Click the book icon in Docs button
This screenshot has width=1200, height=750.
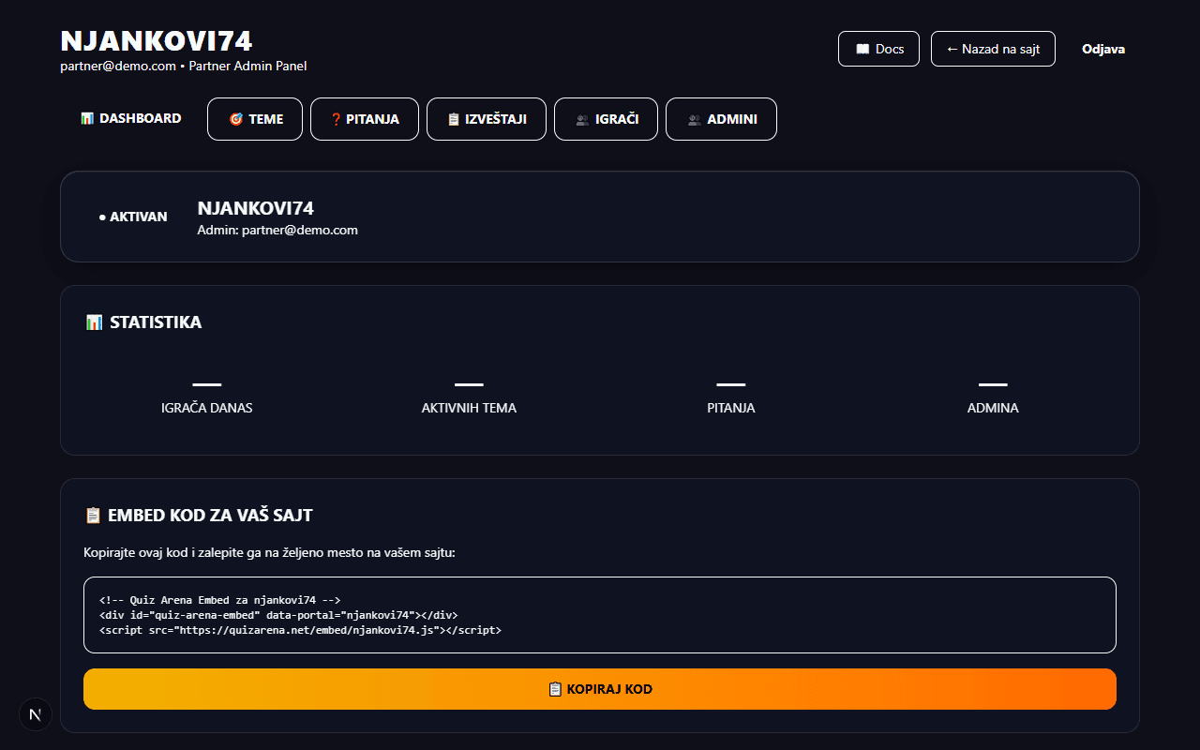point(862,49)
